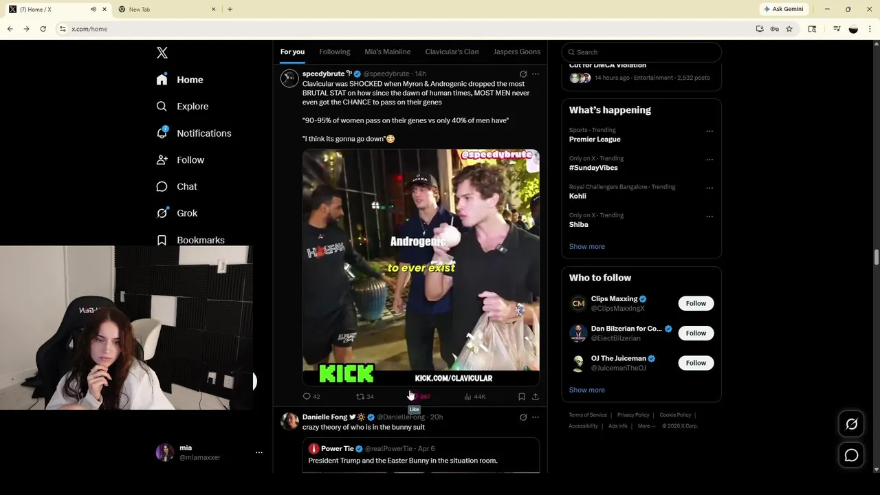This screenshot has width=880, height=495.
Task: Open Grok in left sidebar
Action: click(177, 213)
